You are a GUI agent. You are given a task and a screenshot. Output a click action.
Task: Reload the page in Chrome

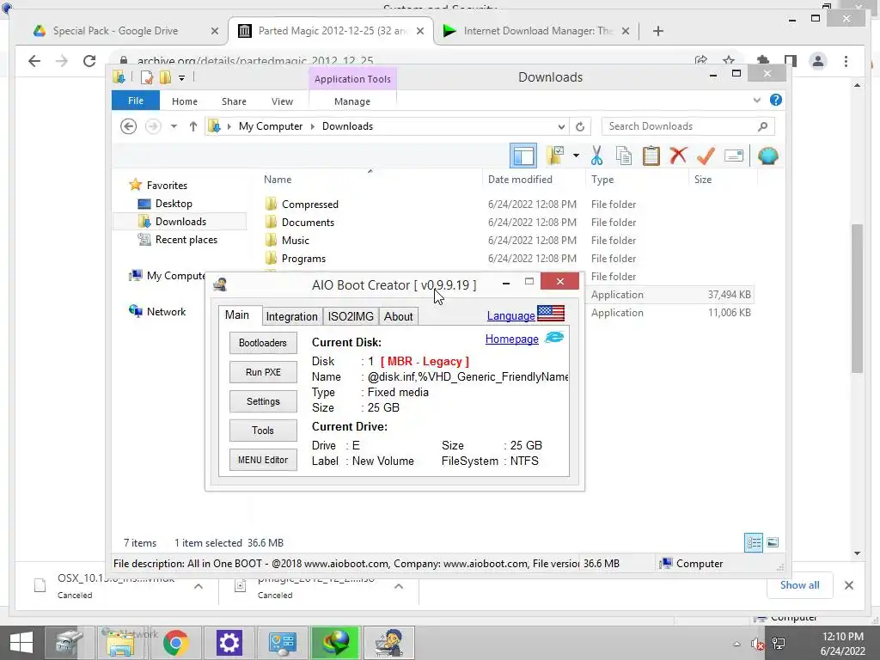pos(89,61)
